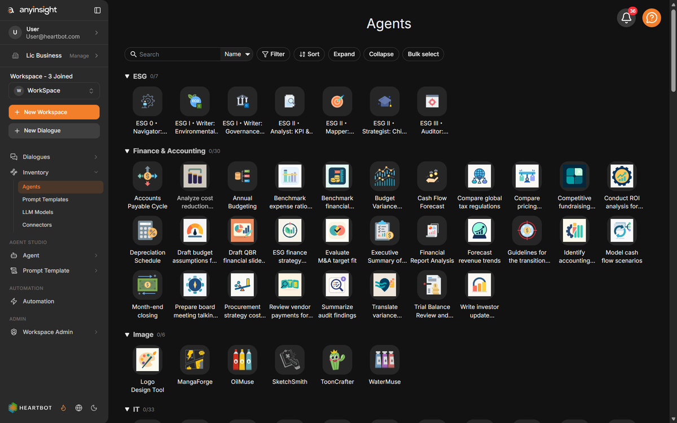Collapse the Finance & Accounting group
Screen dimensions: 677x423
[128, 151]
